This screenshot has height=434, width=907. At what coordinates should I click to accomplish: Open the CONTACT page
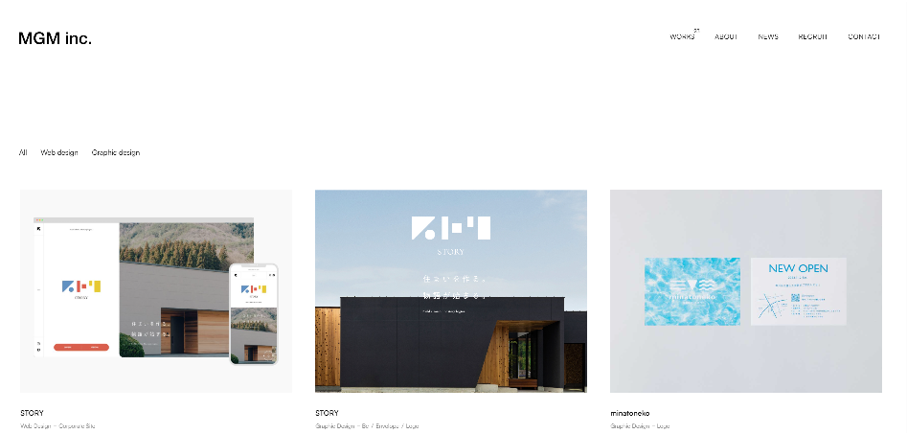[x=864, y=36]
